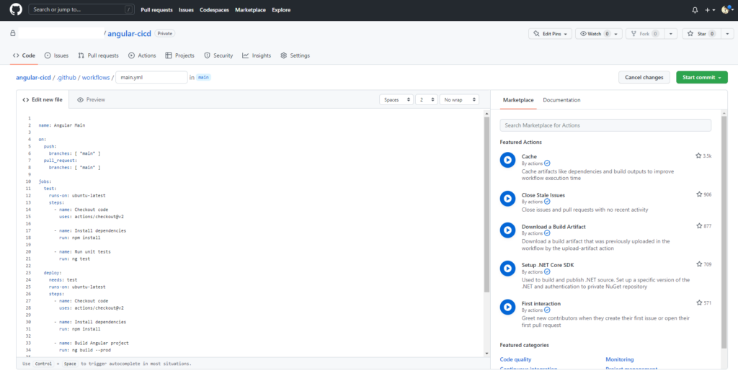The image size is (738, 373).
Task: Go to .github breadcrumb folder
Action: [x=66, y=78]
